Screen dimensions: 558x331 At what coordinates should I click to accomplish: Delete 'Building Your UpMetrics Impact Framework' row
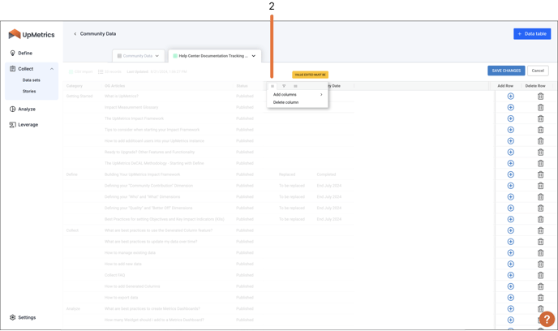click(x=540, y=174)
